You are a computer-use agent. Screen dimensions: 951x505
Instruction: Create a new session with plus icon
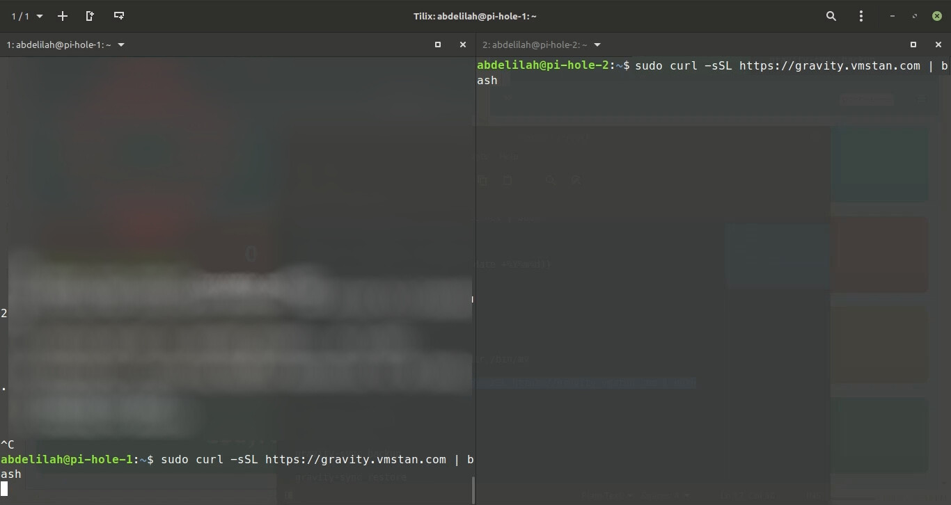[x=63, y=16]
